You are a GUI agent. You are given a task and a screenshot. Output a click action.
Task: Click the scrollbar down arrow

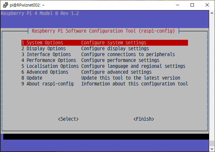[x=212, y=149]
